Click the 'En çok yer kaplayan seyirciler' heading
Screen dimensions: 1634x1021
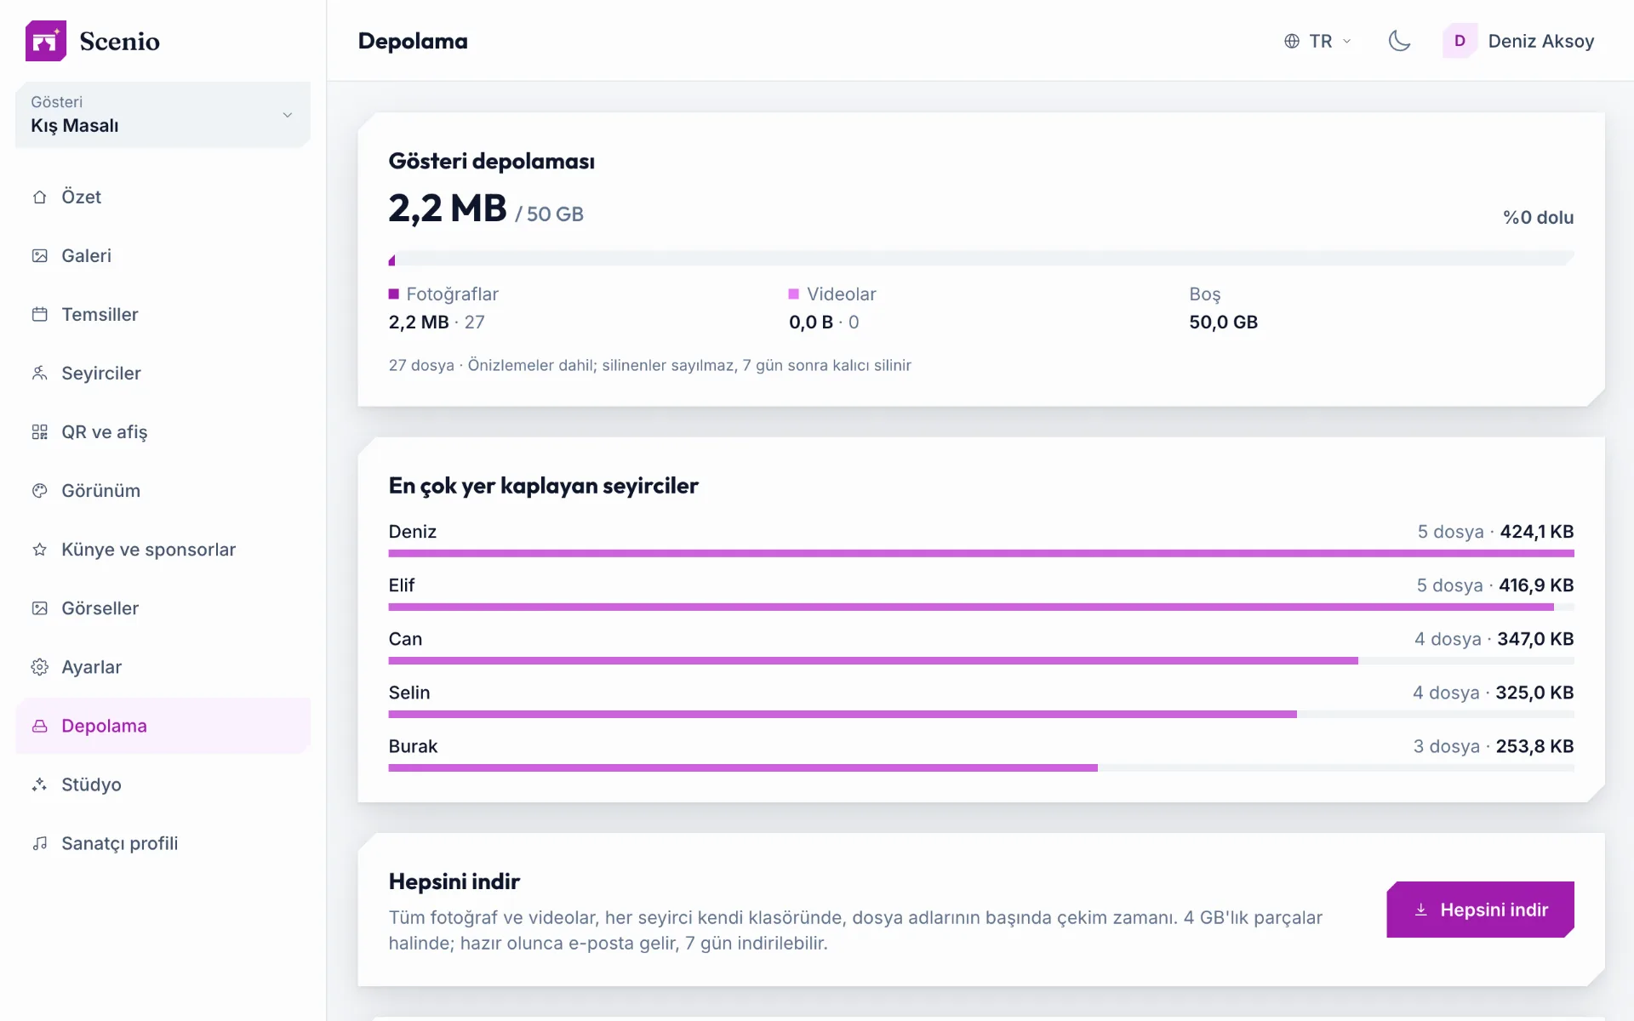(x=543, y=486)
